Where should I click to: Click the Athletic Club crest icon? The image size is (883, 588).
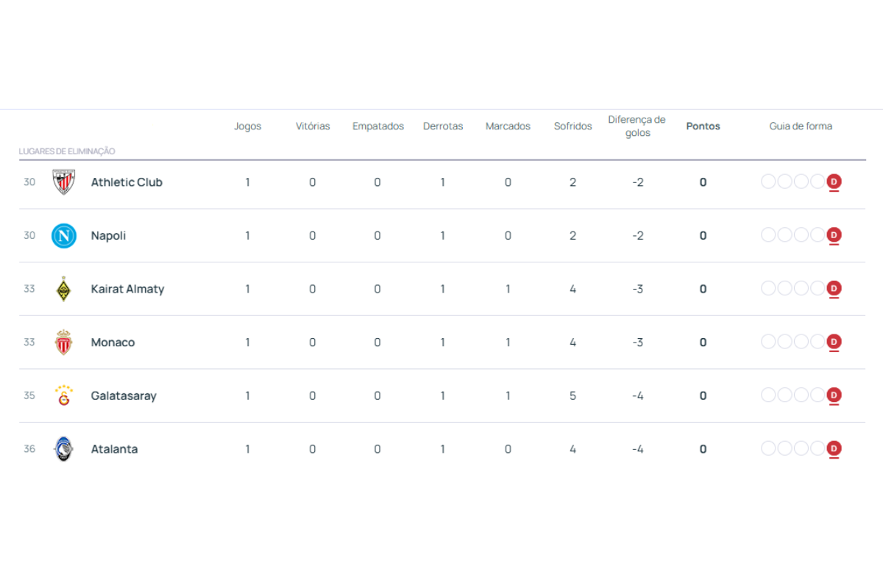coord(64,182)
